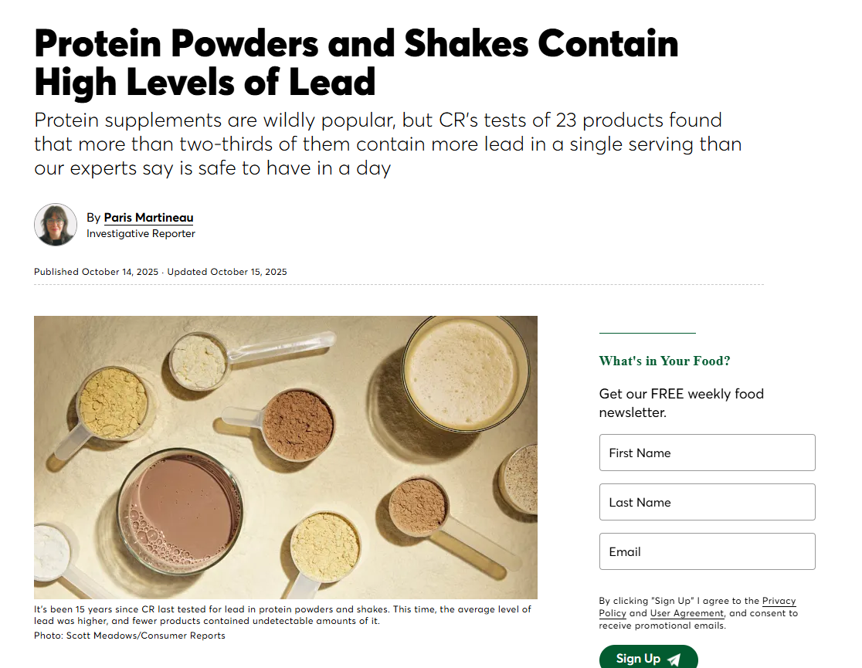This screenshot has height=668, width=862.
Task: Click the 'What's in Your Food?' heading
Action: (x=664, y=361)
